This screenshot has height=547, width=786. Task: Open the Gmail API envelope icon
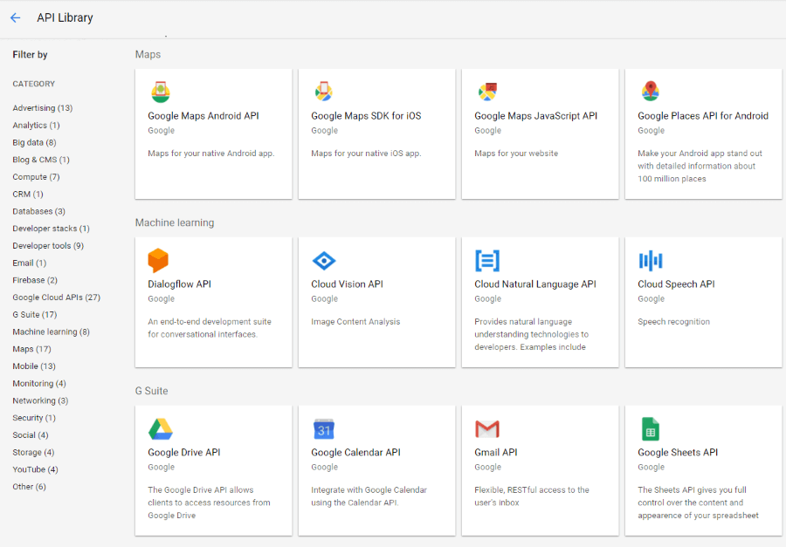click(x=486, y=427)
